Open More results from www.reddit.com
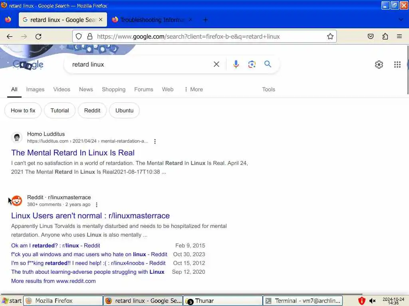 pos(53,281)
